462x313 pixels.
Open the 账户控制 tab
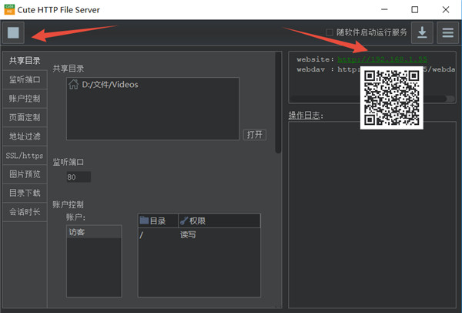point(24,99)
